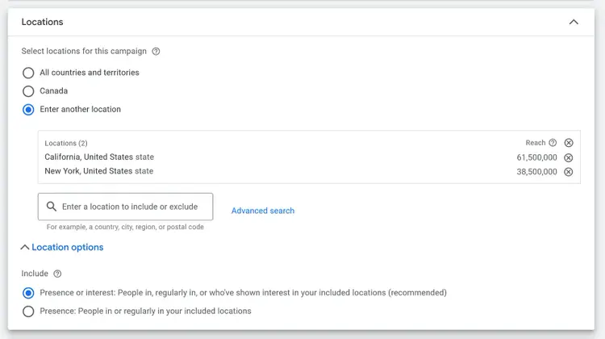Click the location search input field
This screenshot has height=339, width=605.
point(125,207)
